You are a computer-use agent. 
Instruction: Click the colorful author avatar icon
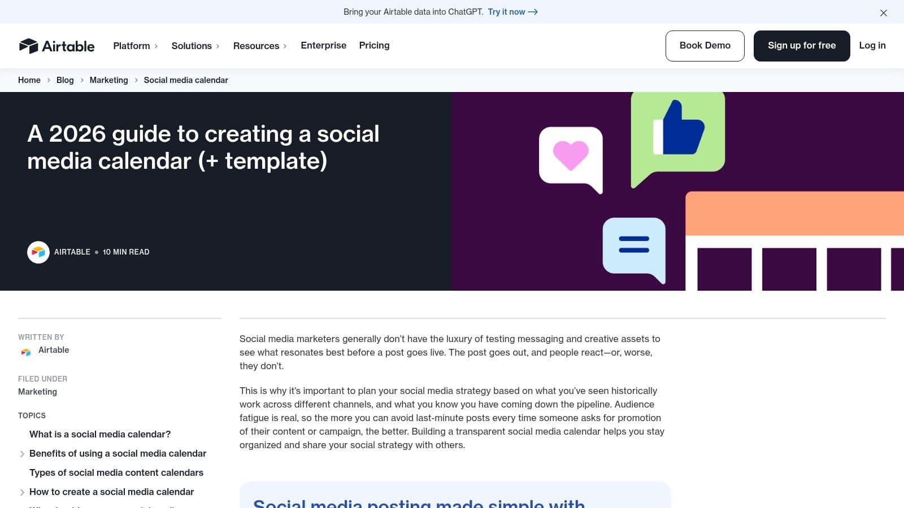click(38, 252)
